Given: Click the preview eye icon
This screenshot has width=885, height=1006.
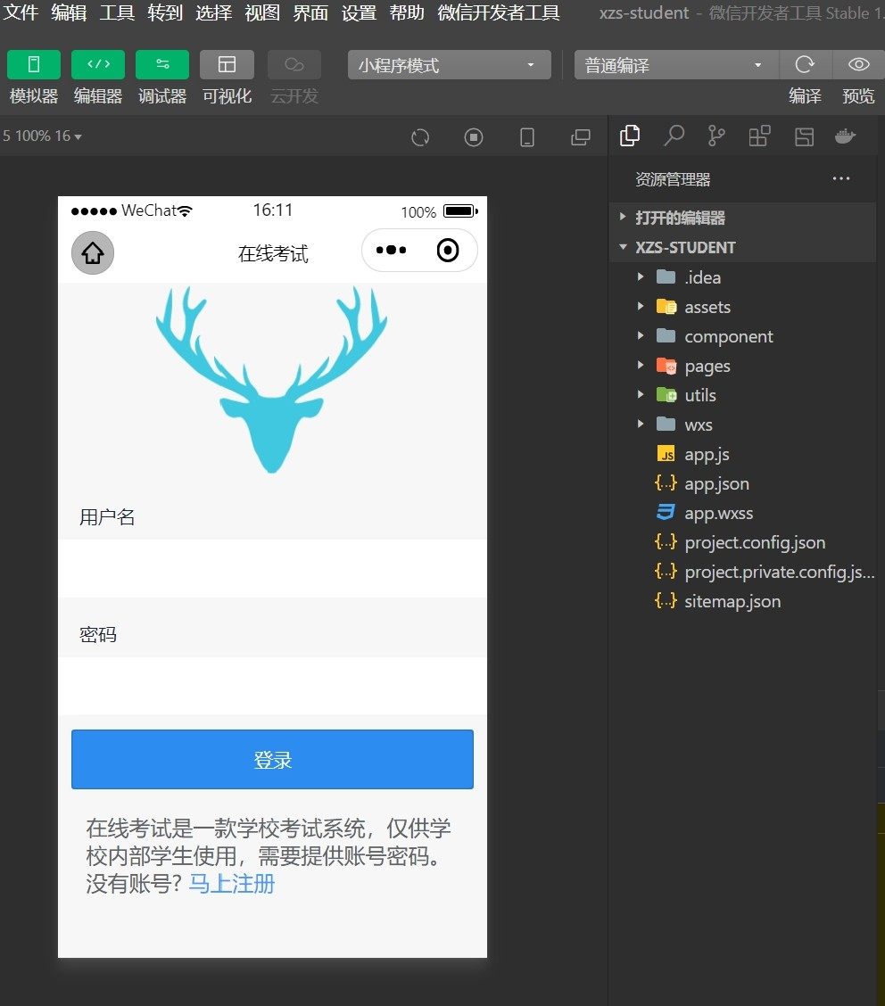Looking at the screenshot, I should click(858, 64).
